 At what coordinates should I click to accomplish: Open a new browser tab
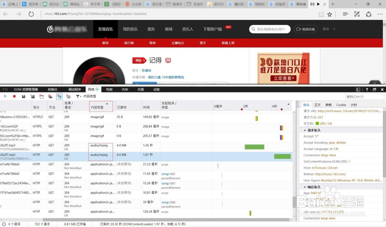(333, 4)
